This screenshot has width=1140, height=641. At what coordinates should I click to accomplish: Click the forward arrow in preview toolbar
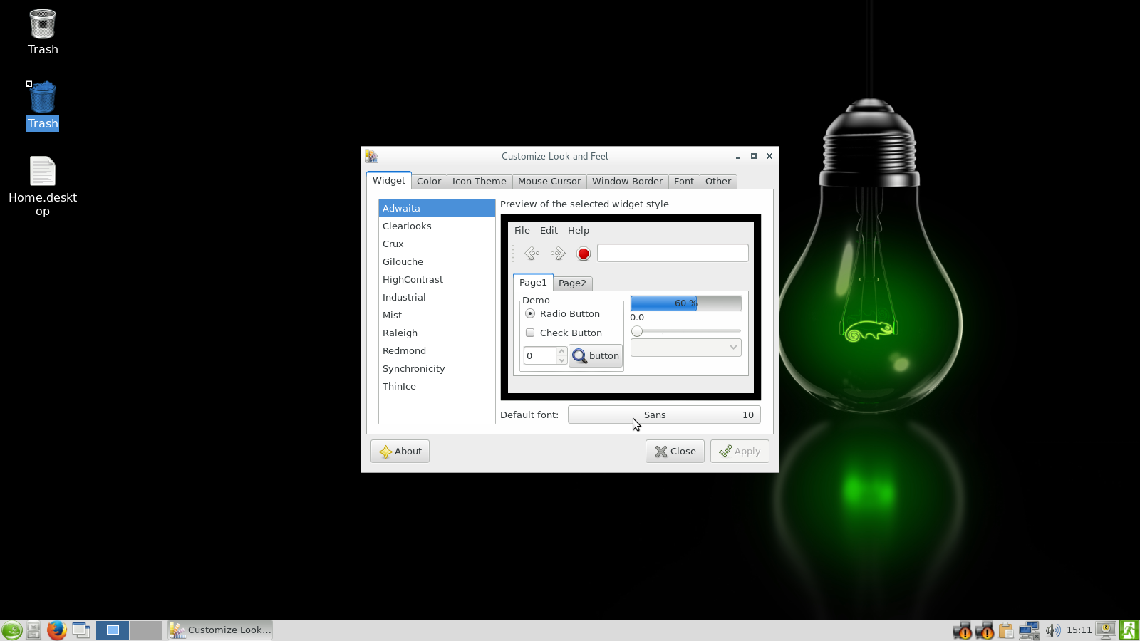[558, 254]
